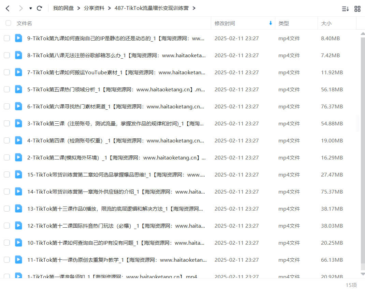Select file name 6-TikTok第六课寻找热门素材渠道
Viewport: 365px width, 289px height.
point(116,106)
